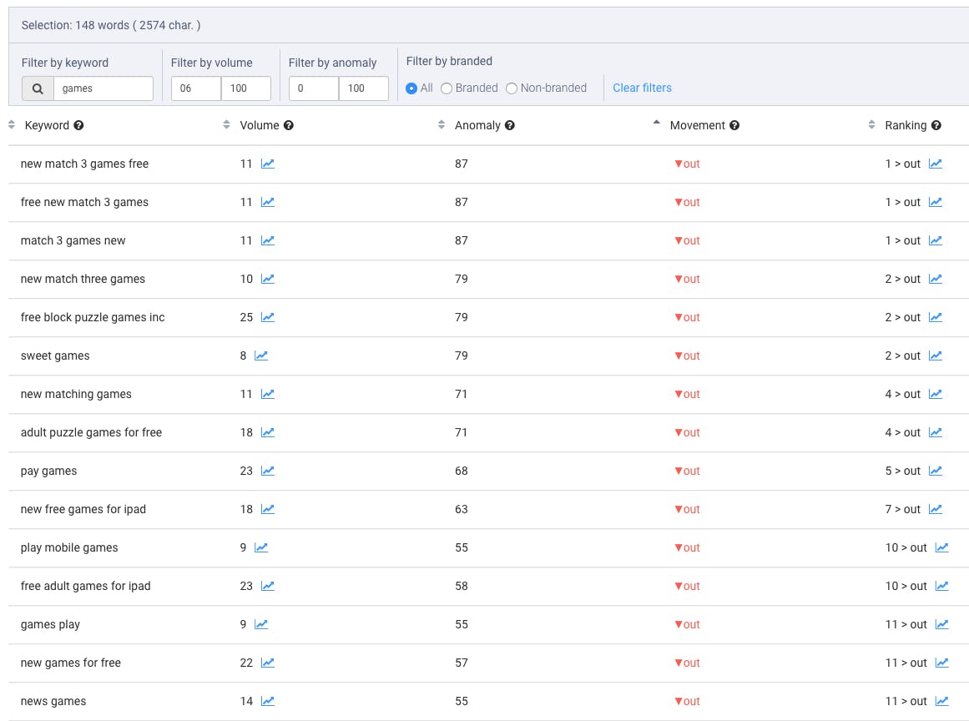This screenshot has width=969, height=721.
Task: Click help icon beside Anomaly header
Action: click(x=509, y=126)
